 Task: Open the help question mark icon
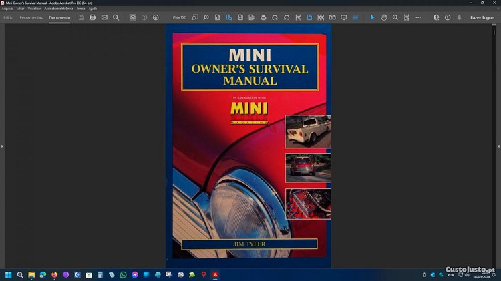pyautogui.click(x=448, y=17)
